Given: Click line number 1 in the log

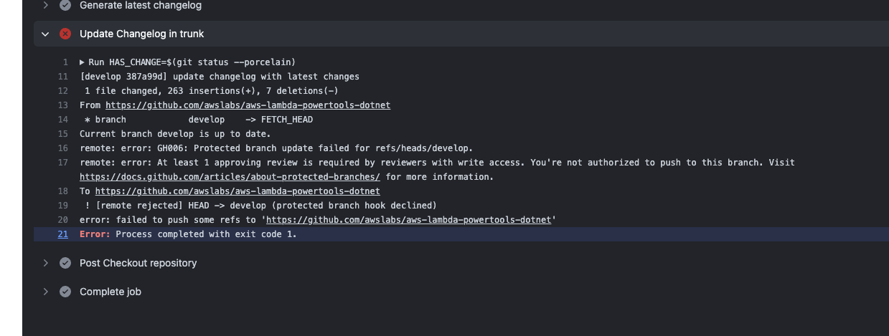Looking at the screenshot, I should click(65, 62).
